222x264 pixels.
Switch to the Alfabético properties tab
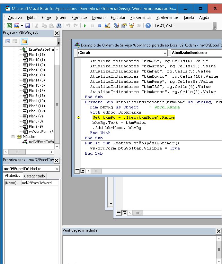[x=13, y=175]
